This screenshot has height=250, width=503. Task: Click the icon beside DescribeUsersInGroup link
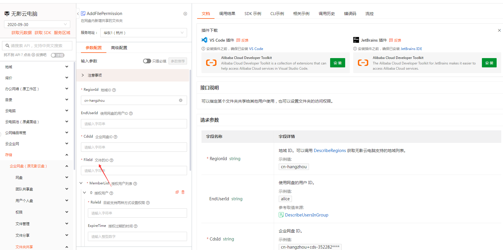281,215
